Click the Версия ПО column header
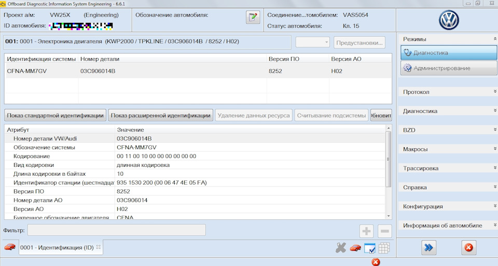 coord(298,59)
